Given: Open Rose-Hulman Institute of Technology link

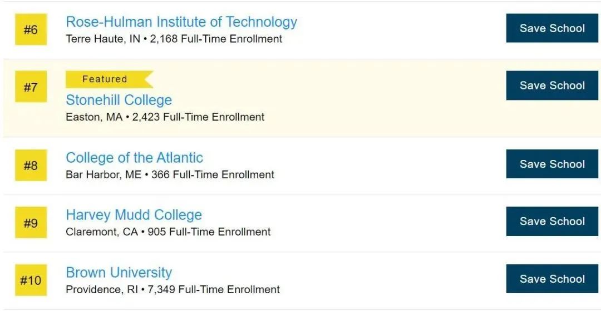Looking at the screenshot, I should [x=181, y=22].
